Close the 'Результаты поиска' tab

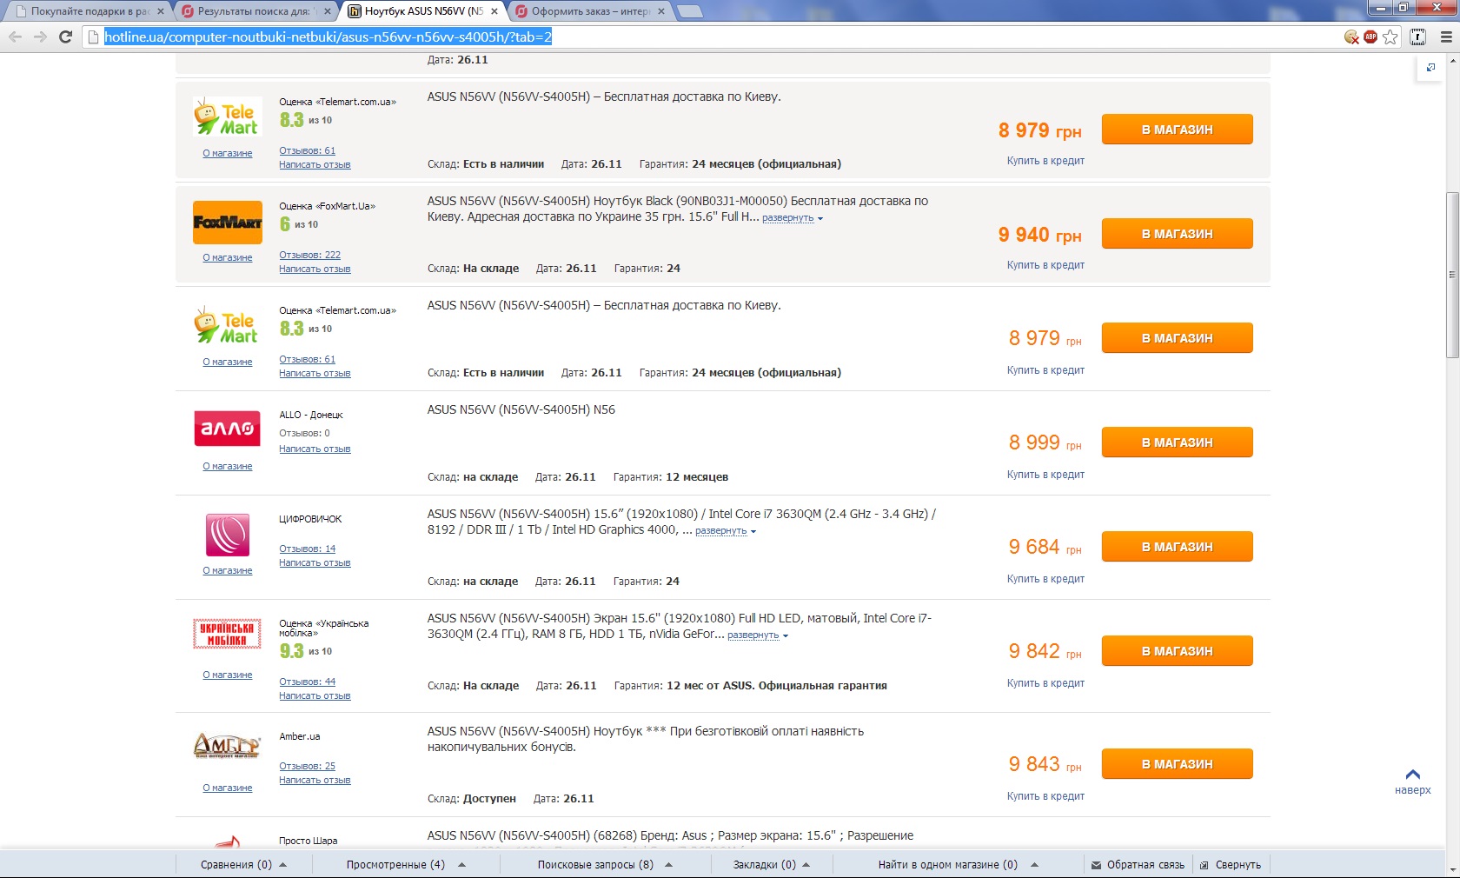[x=328, y=11]
